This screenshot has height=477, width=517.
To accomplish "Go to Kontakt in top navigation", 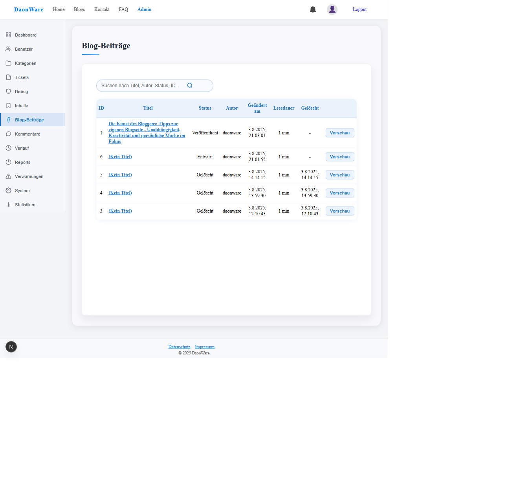I will coord(102,9).
